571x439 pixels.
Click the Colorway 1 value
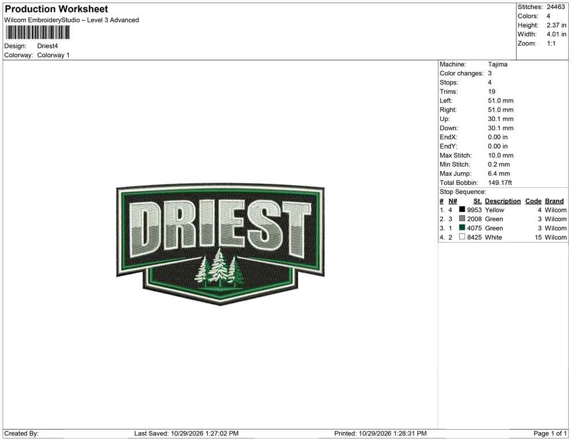[53, 55]
